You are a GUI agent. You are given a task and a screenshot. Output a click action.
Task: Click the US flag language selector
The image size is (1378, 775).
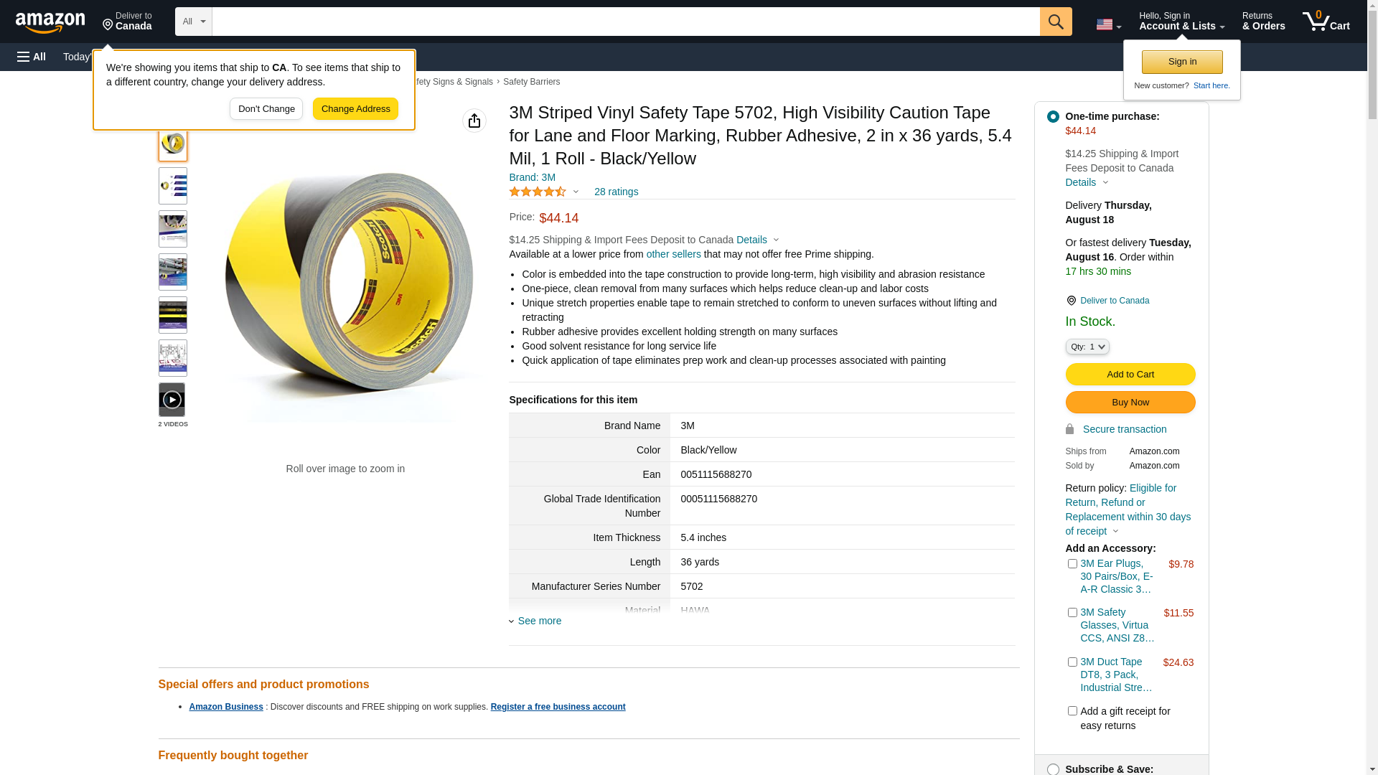1108,24
